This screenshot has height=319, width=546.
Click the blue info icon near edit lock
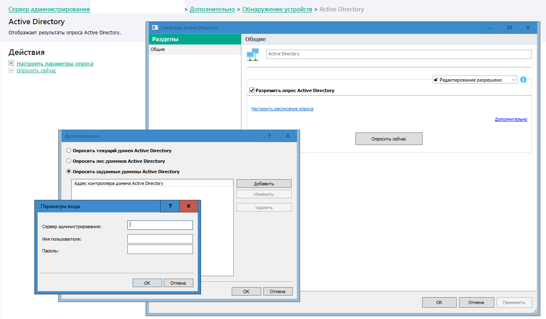(523, 80)
